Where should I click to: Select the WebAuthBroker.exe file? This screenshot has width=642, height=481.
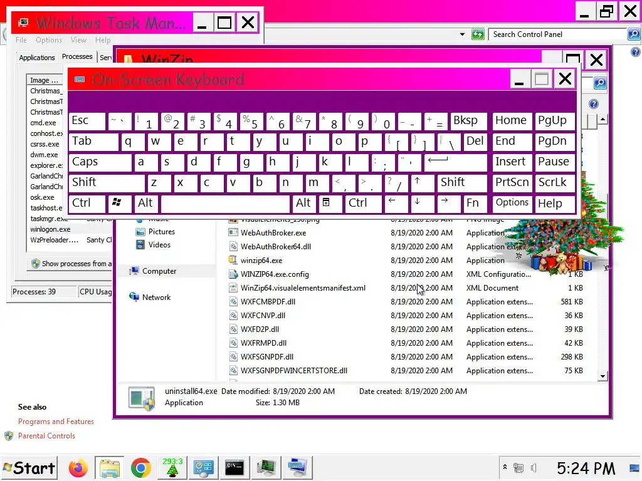(x=273, y=233)
